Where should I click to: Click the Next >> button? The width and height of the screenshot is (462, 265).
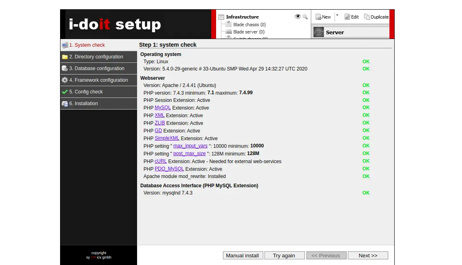tap(368, 256)
